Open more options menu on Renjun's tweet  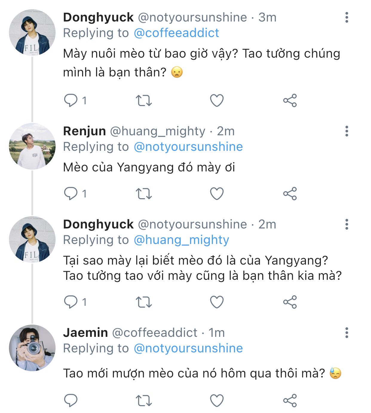[x=347, y=131]
